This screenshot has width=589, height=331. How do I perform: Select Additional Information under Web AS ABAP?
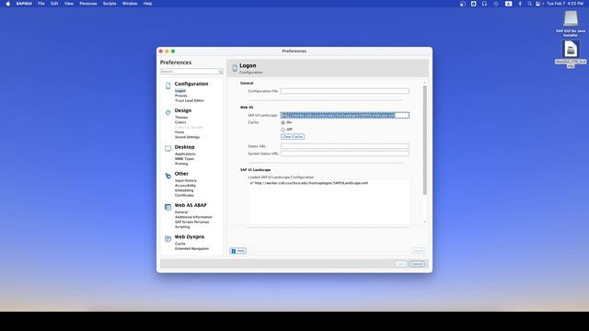point(193,217)
